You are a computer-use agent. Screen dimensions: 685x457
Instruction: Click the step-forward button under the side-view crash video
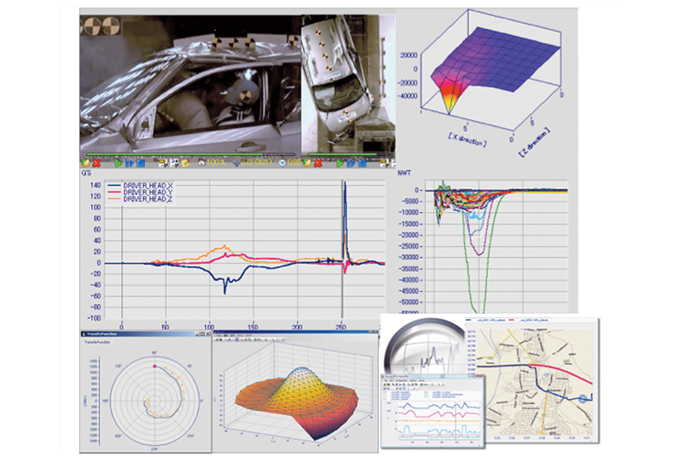(x=130, y=163)
